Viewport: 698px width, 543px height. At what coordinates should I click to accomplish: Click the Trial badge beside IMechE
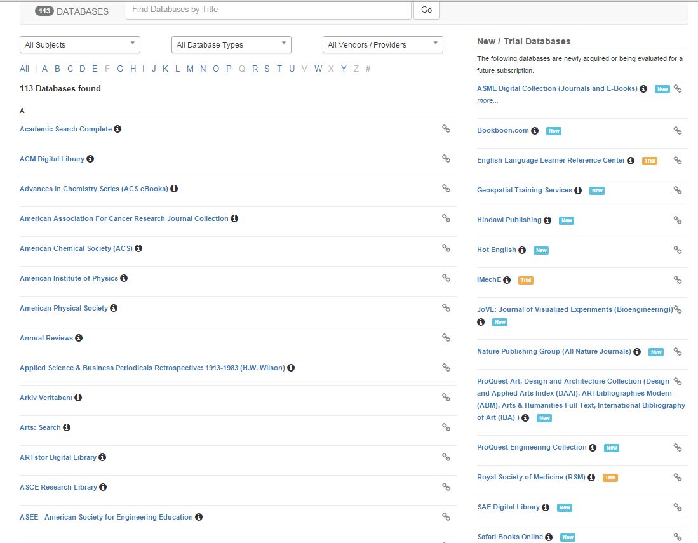[526, 280]
